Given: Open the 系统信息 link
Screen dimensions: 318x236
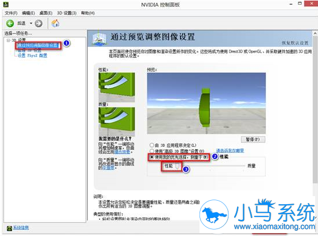Looking at the screenshot, I should (x=21, y=228).
